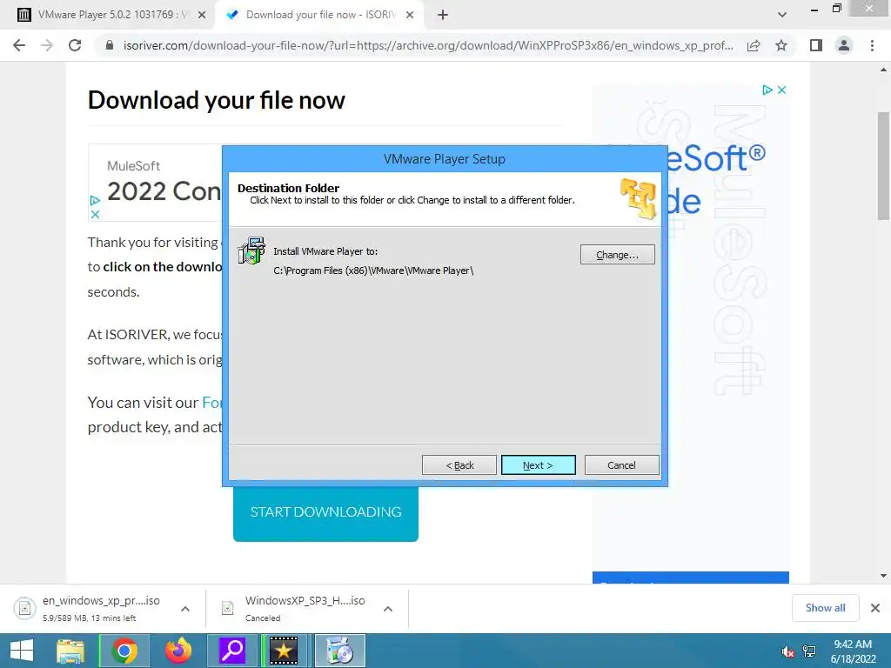Bookmark this page with star

[781, 45]
